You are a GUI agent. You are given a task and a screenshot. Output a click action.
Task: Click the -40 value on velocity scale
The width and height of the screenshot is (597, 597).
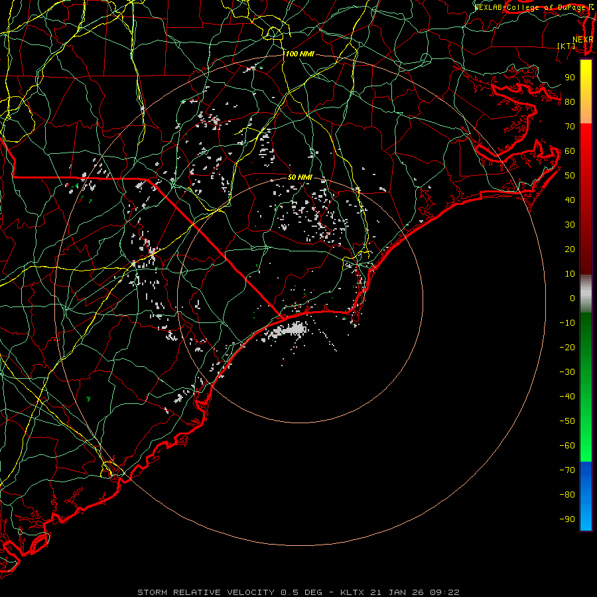point(567,397)
